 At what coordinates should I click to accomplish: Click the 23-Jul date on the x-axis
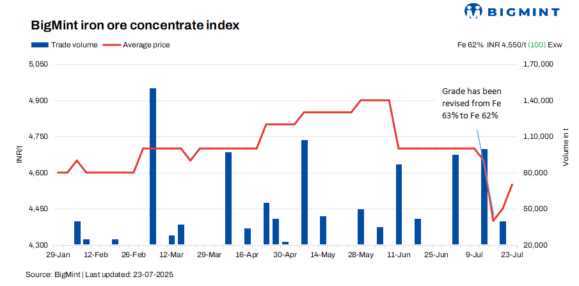coord(512,254)
